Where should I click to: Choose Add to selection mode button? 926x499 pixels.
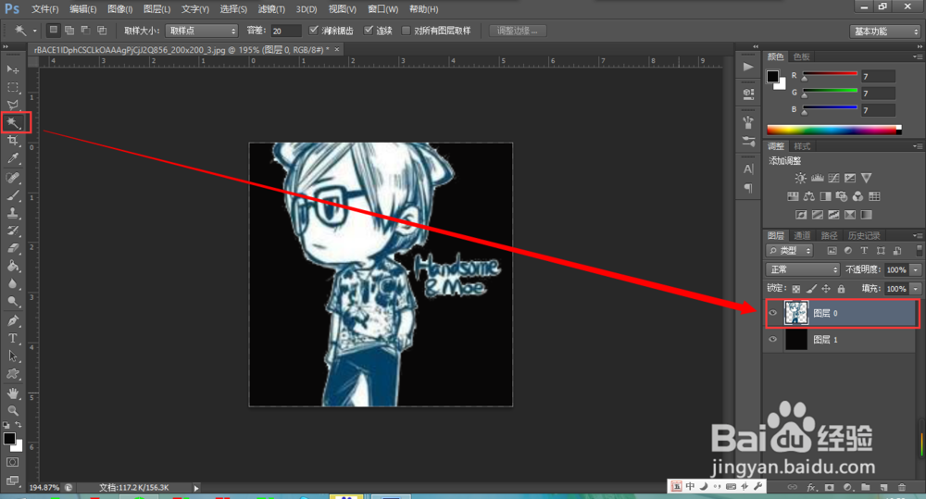tap(69, 31)
